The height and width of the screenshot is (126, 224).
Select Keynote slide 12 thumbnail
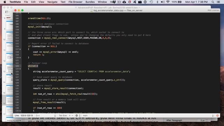9,57
